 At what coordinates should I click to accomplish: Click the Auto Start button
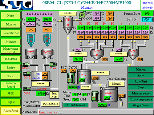141,81
